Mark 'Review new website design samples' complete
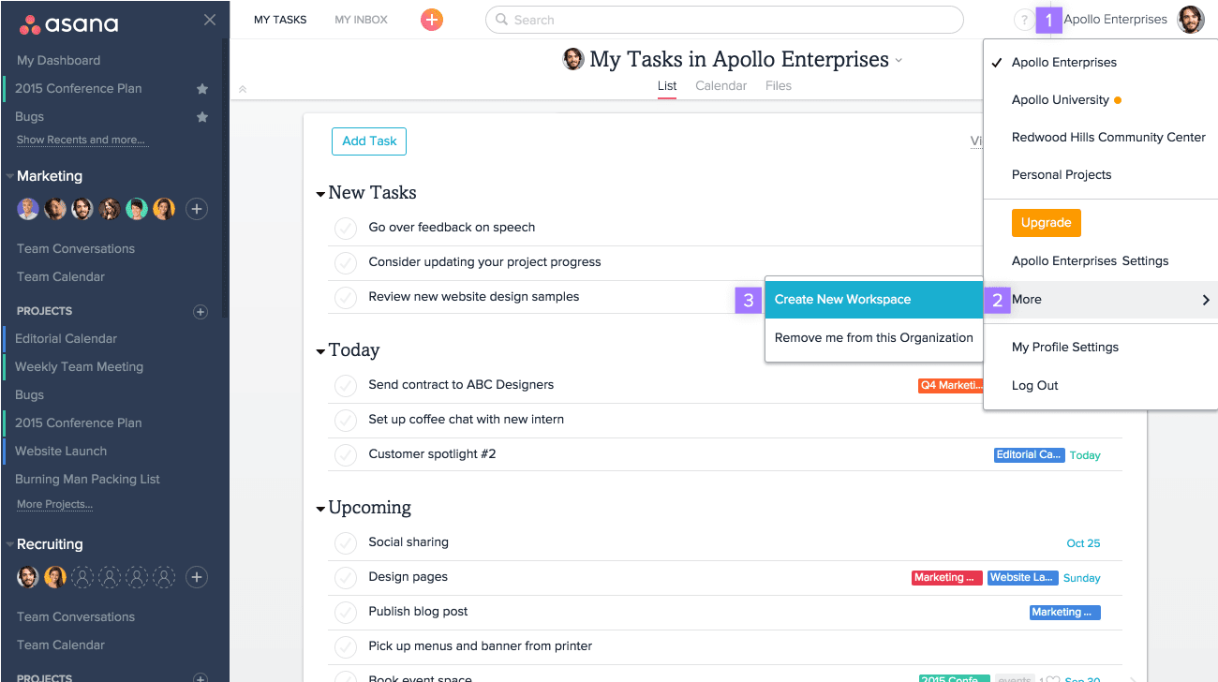1218x682 pixels. 346,297
